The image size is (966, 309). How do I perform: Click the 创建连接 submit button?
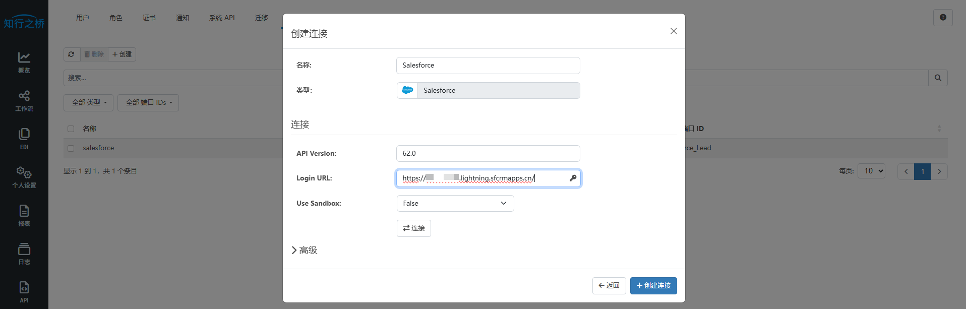point(653,286)
